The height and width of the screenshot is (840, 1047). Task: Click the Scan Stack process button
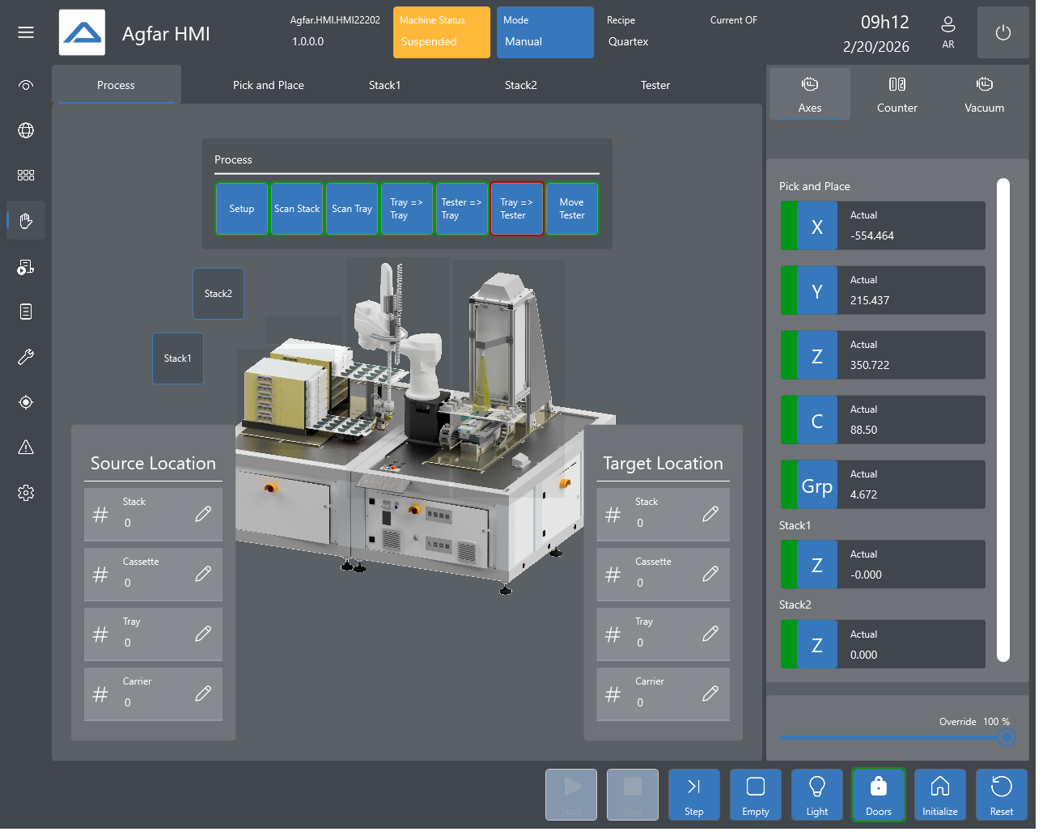297,209
